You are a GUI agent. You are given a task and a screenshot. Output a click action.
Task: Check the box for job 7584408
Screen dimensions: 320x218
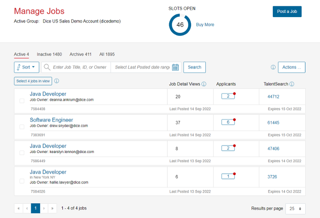point(22,101)
